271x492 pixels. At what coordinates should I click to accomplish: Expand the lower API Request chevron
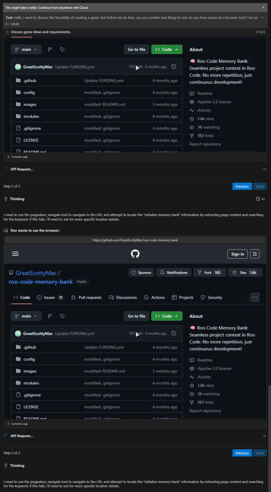click(x=264, y=436)
